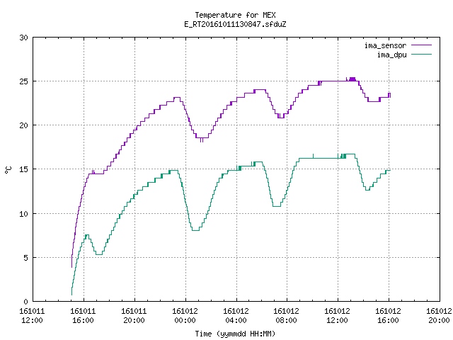Click the y-axis label 25
This screenshot has height=340, width=453.
[x=23, y=81]
